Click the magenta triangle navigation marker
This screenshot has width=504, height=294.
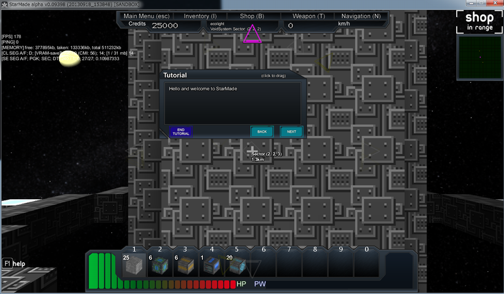click(252, 34)
